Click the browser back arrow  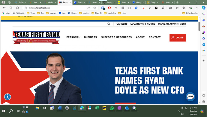coord(4,8)
